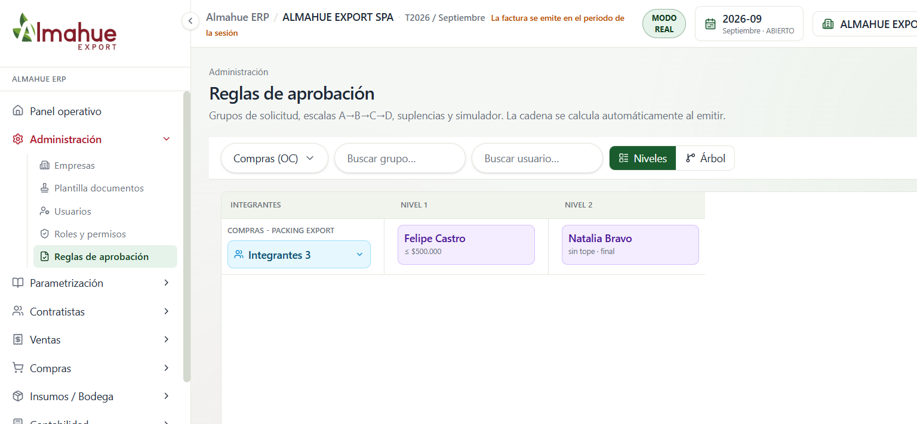Collapse the Administración menu chevron

(167, 139)
